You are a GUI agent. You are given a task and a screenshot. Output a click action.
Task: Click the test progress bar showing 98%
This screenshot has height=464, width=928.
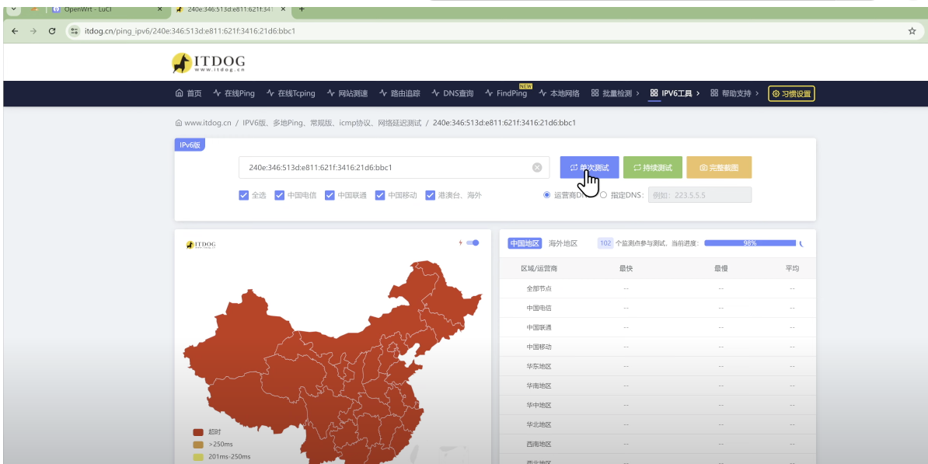[x=749, y=243]
